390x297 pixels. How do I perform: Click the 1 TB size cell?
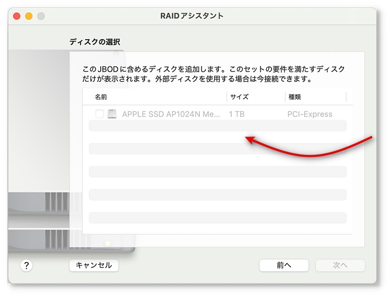[237, 114]
